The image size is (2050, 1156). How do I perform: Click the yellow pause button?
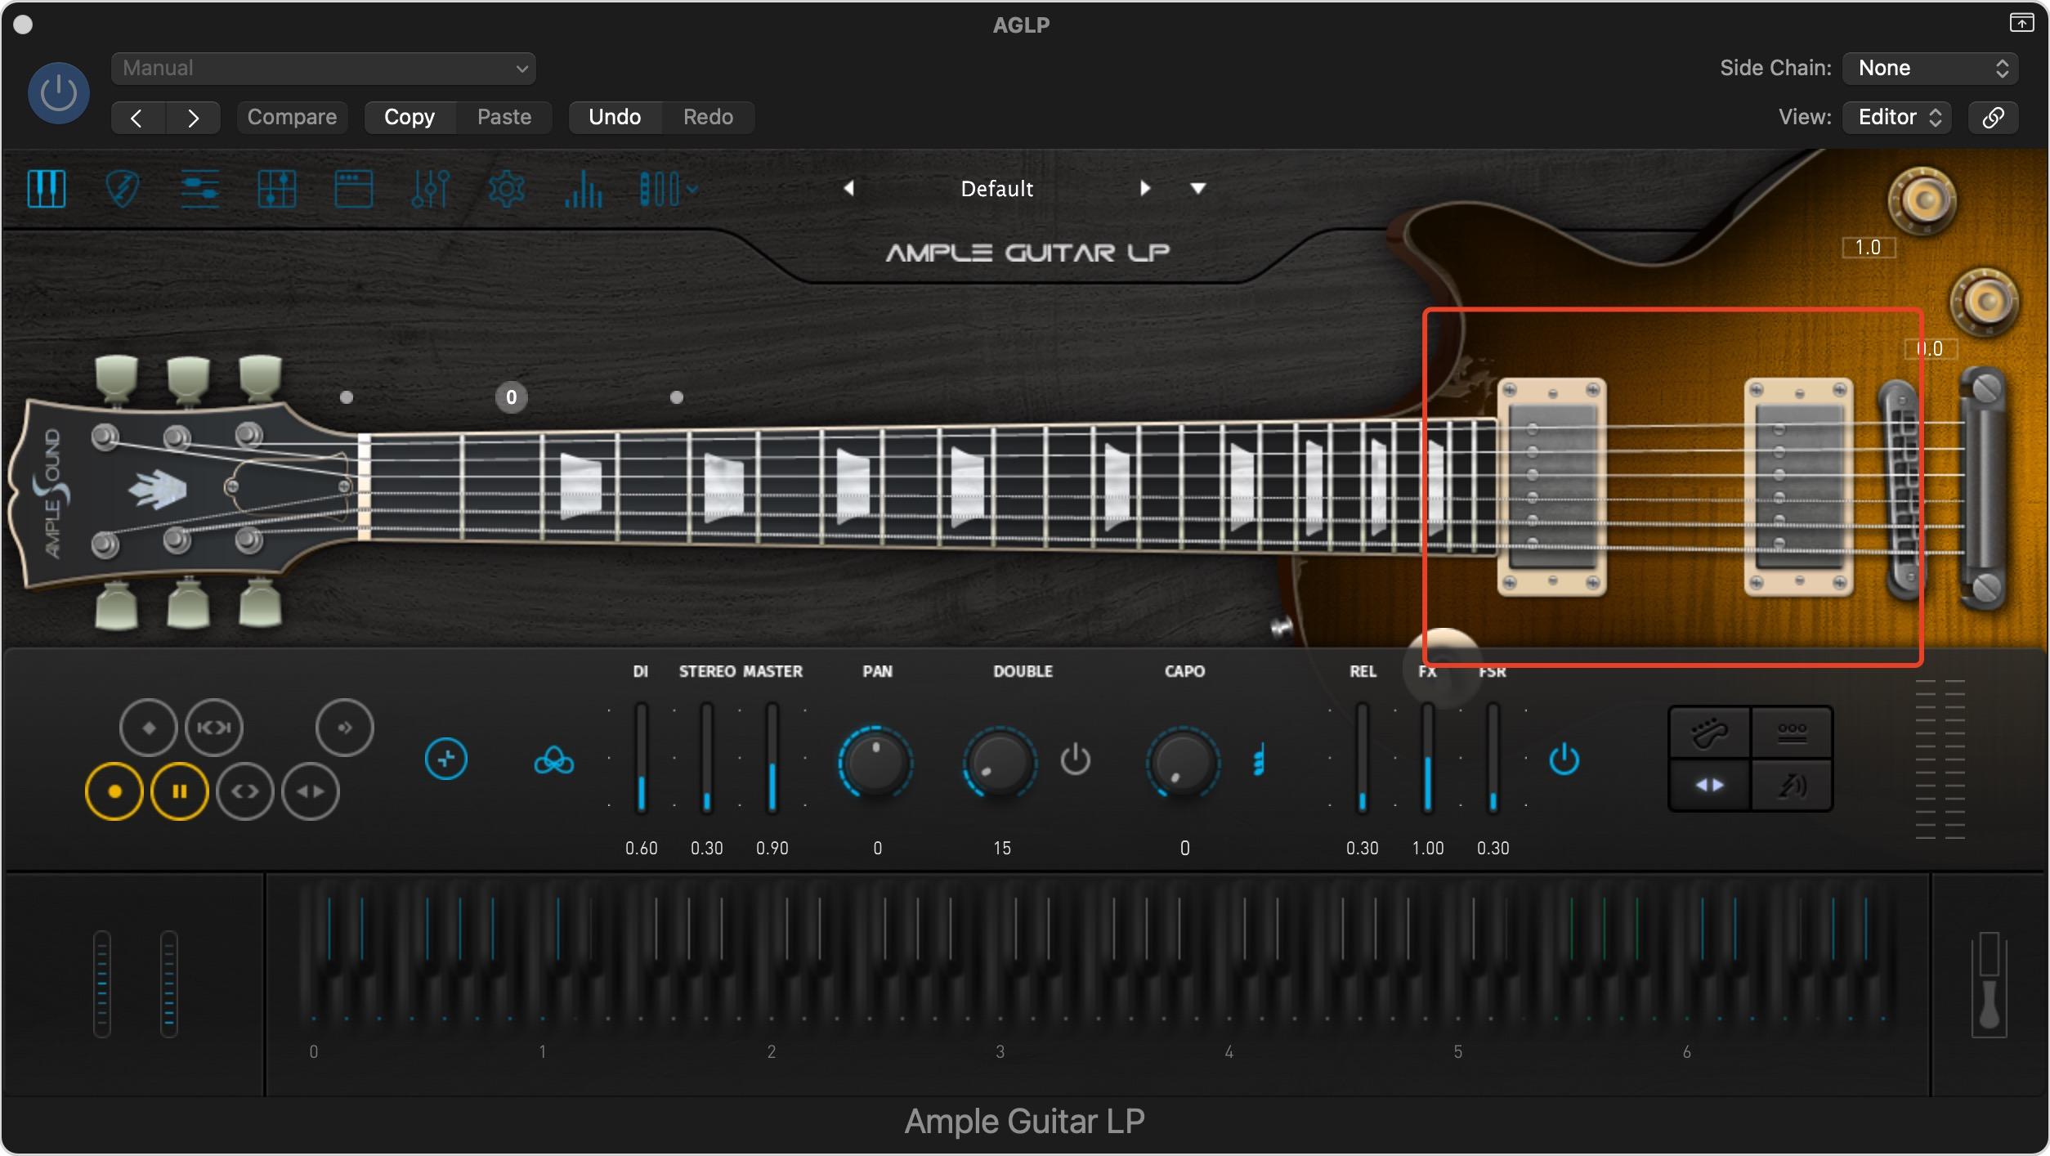[179, 791]
